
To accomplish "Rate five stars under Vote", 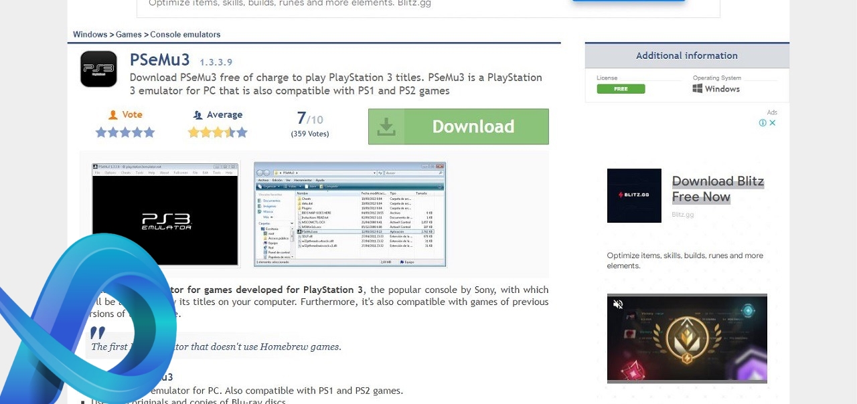I will (149, 132).
